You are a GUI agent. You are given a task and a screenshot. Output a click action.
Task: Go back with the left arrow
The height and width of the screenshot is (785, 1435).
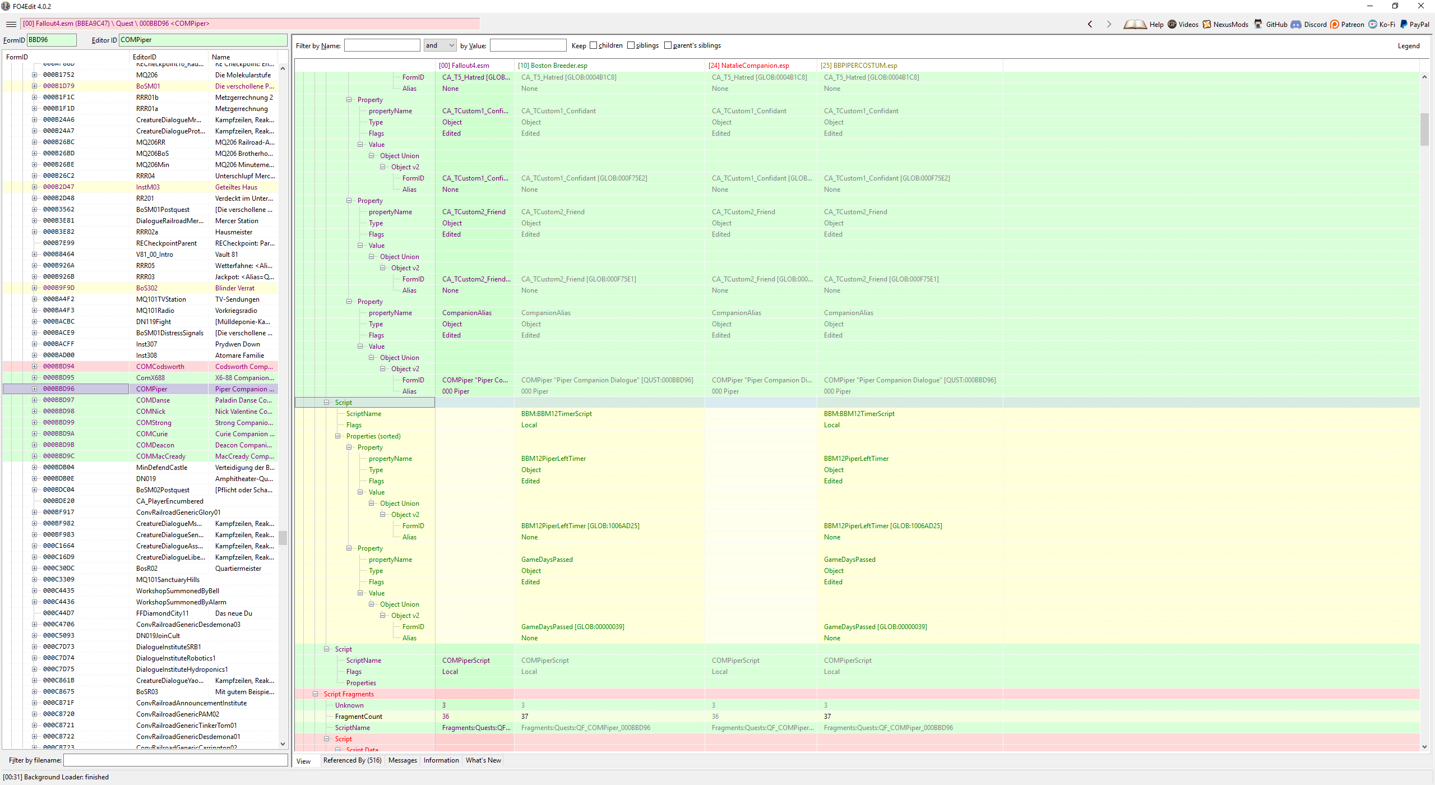1090,24
